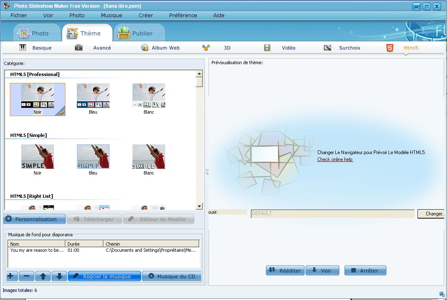The height and width of the screenshot is (300, 447).
Task: Move music track down with arrow icon
Action: (x=59, y=276)
